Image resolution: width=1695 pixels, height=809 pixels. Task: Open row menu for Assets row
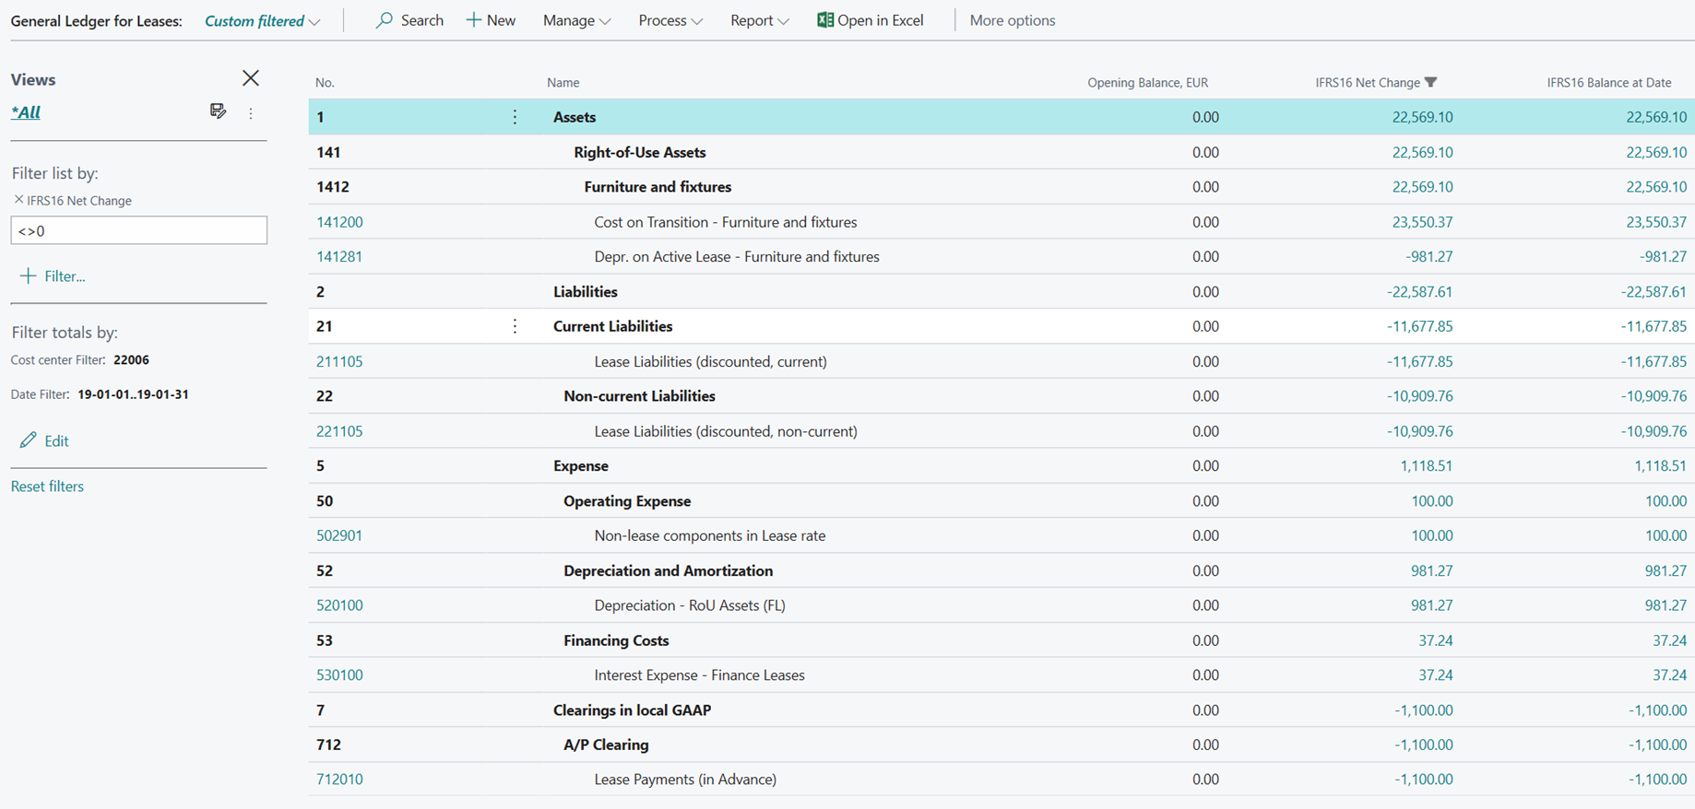(x=515, y=117)
